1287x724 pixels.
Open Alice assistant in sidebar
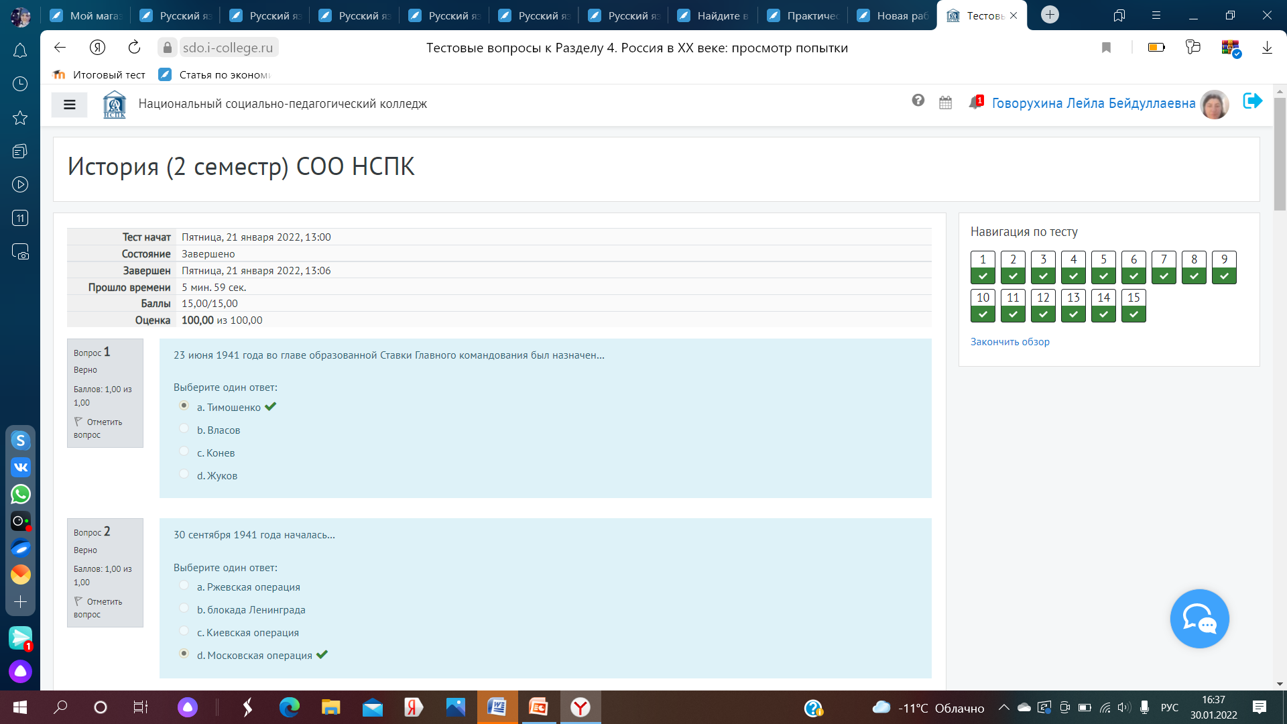(20, 671)
